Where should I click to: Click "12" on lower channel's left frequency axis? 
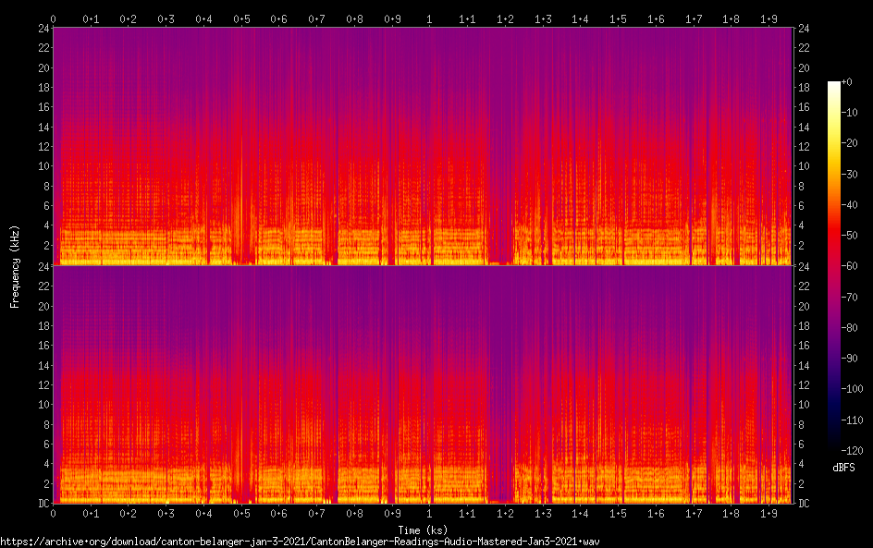click(43, 385)
